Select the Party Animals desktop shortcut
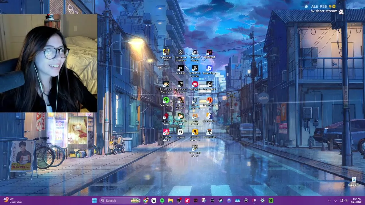 pyautogui.click(x=195, y=119)
